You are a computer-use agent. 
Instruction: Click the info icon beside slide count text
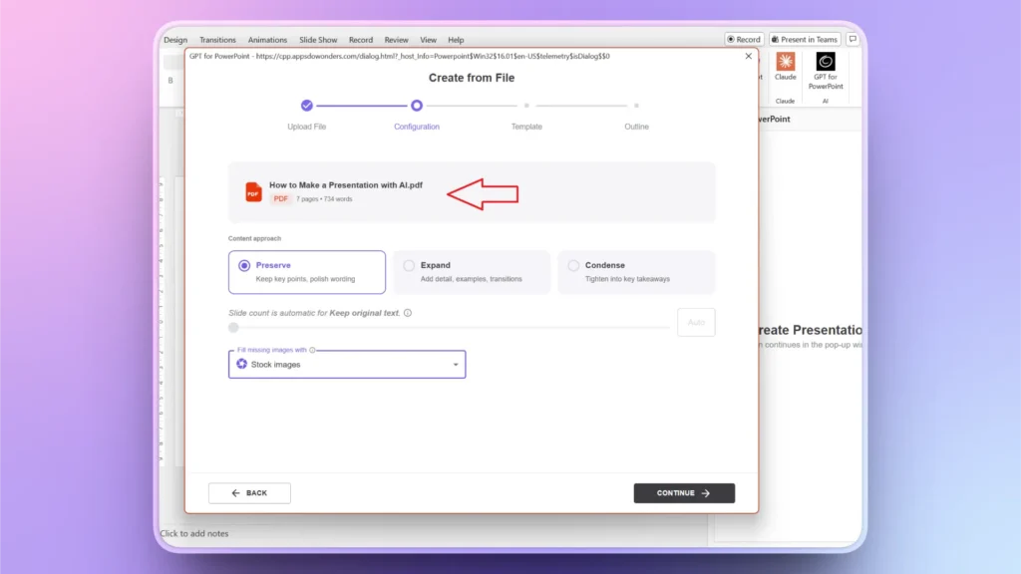tap(408, 313)
